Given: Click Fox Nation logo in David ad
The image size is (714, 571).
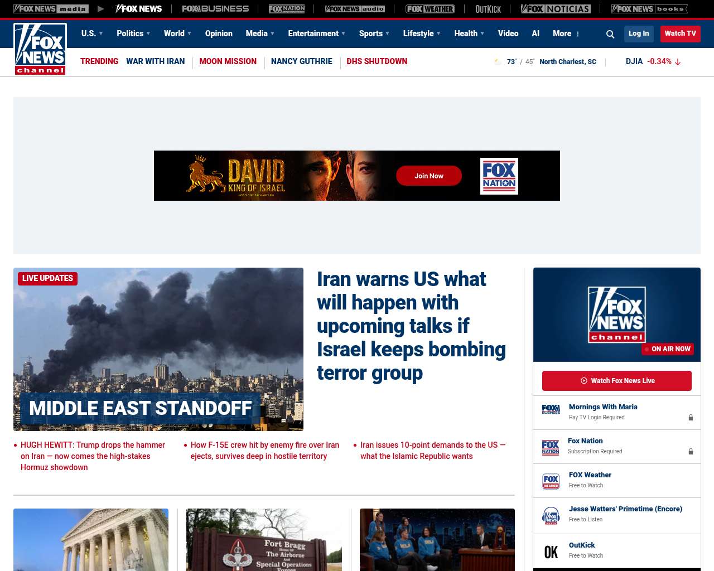Looking at the screenshot, I should pyautogui.click(x=499, y=176).
